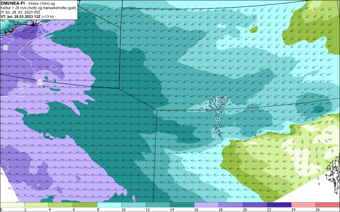Choose the dark indigo 22–24 legend swatch

click(x=279, y=205)
